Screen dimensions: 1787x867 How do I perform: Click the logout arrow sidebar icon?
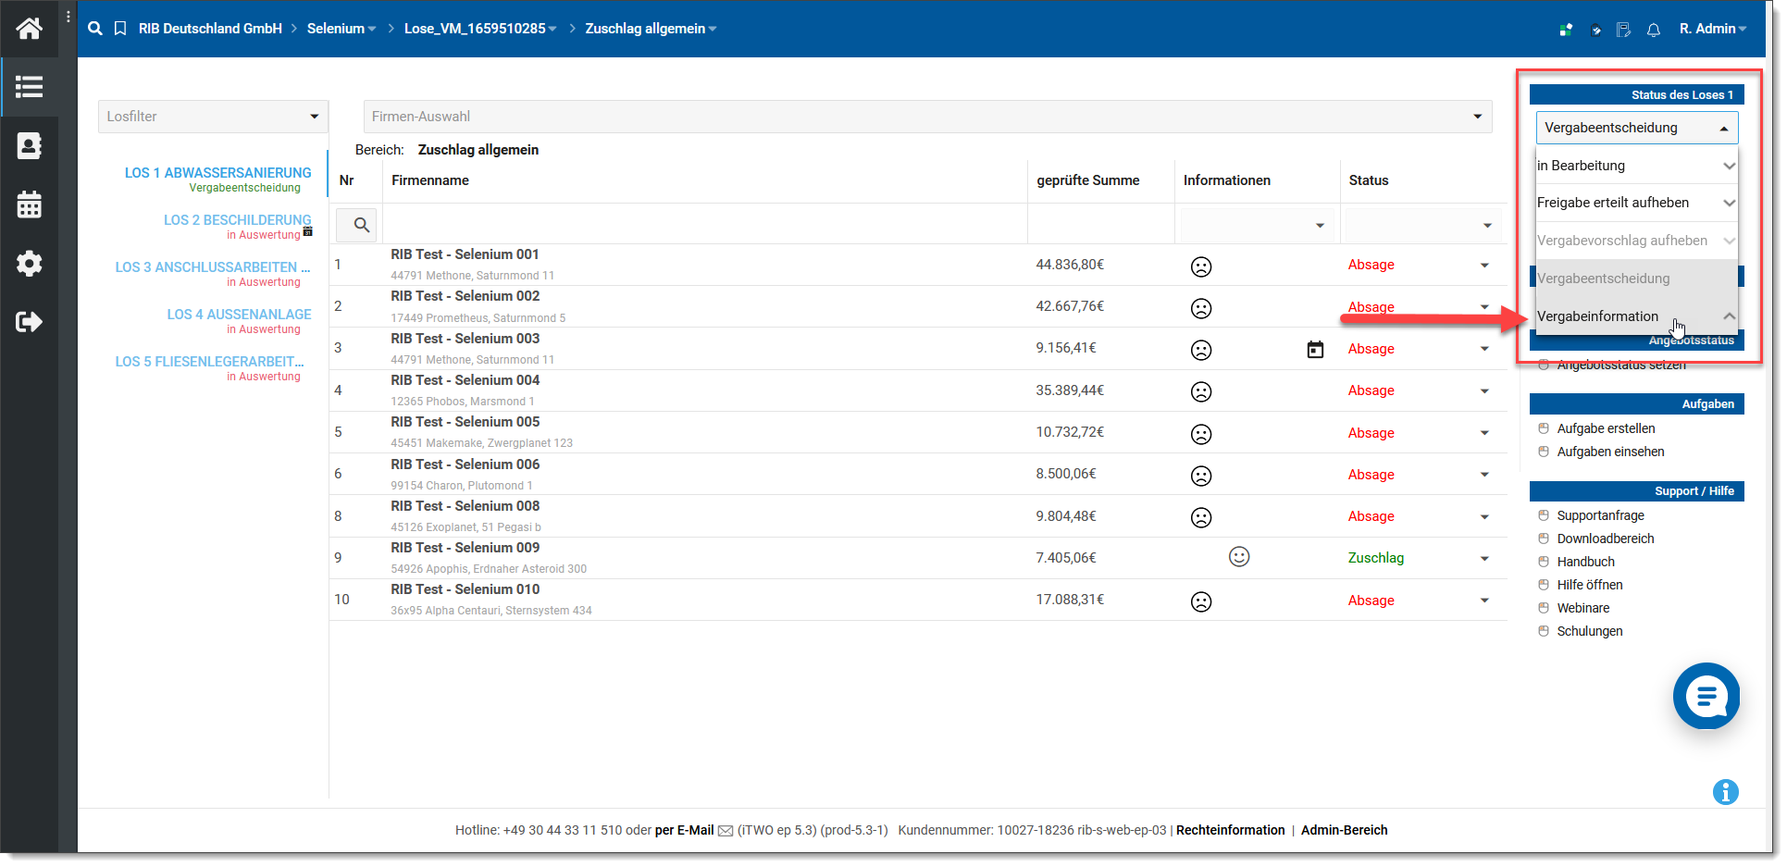click(x=29, y=322)
